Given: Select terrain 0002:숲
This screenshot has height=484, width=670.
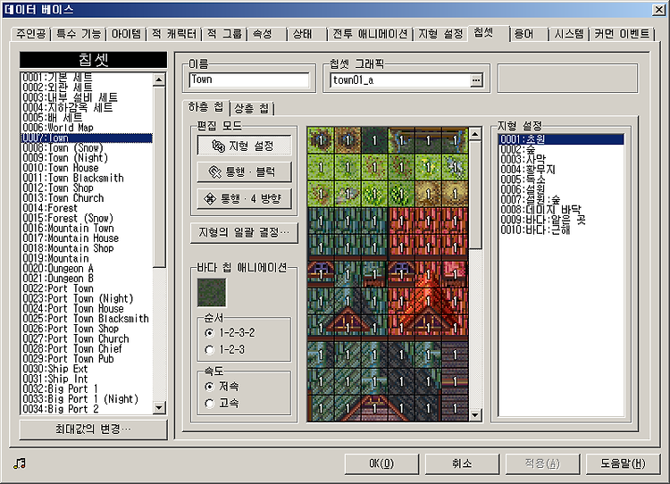Looking at the screenshot, I should coord(561,149).
